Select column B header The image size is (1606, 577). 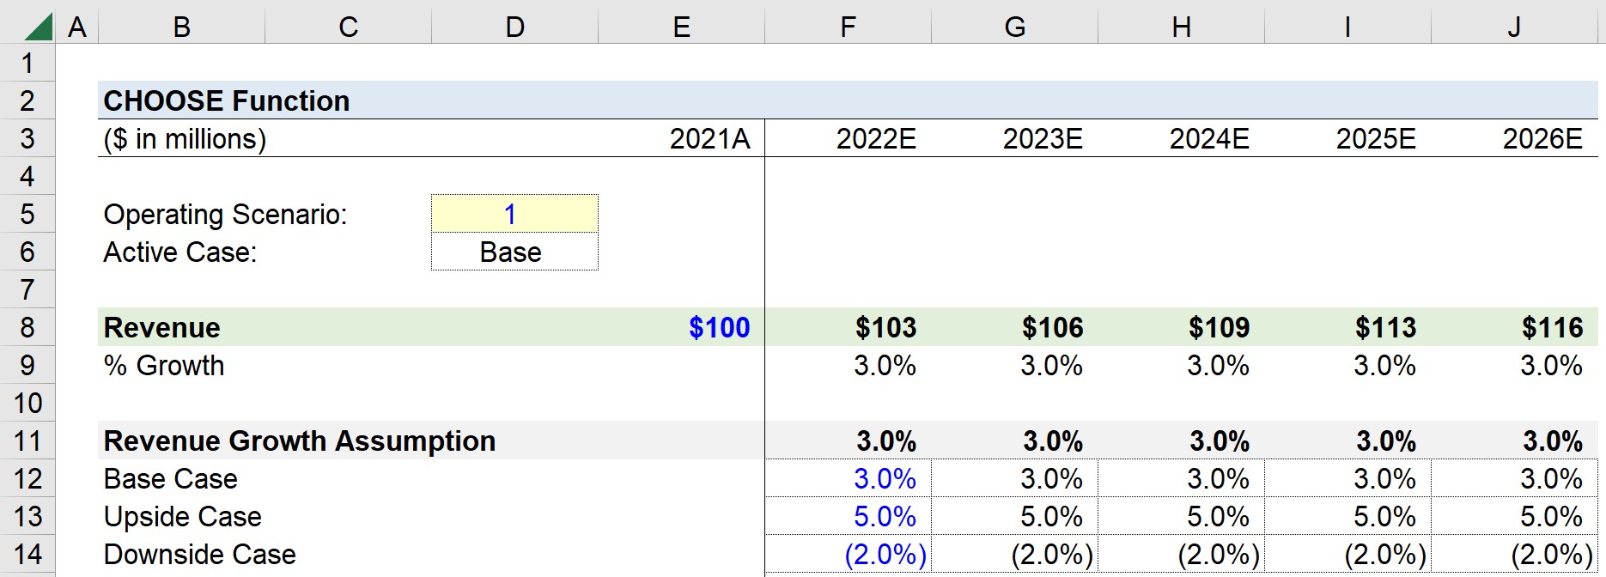click(181, 27)
